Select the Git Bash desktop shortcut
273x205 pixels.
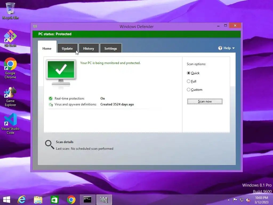tap(10, 38)
